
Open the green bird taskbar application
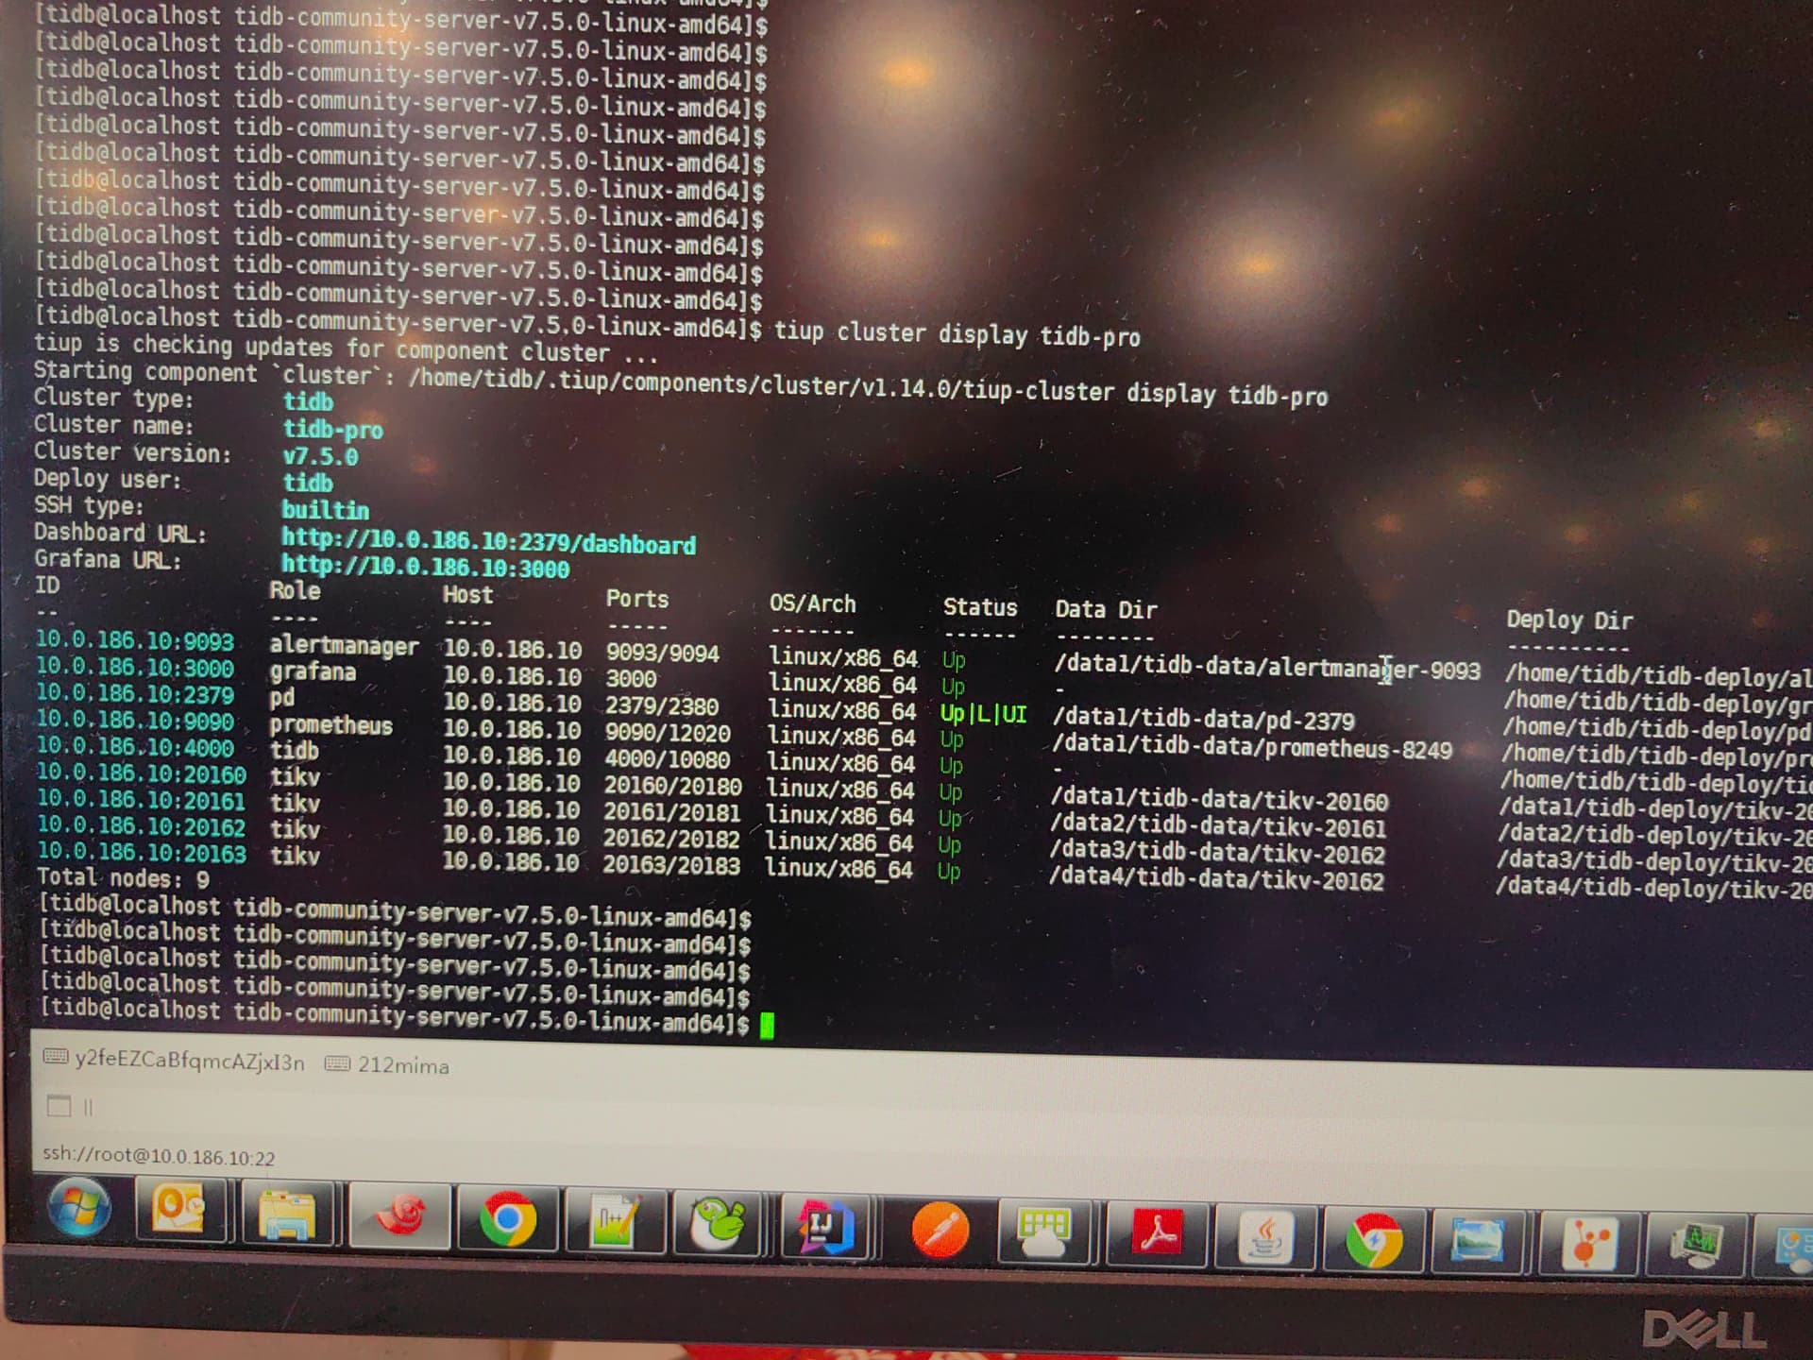pyautogui.click(x=720, y=1224)
